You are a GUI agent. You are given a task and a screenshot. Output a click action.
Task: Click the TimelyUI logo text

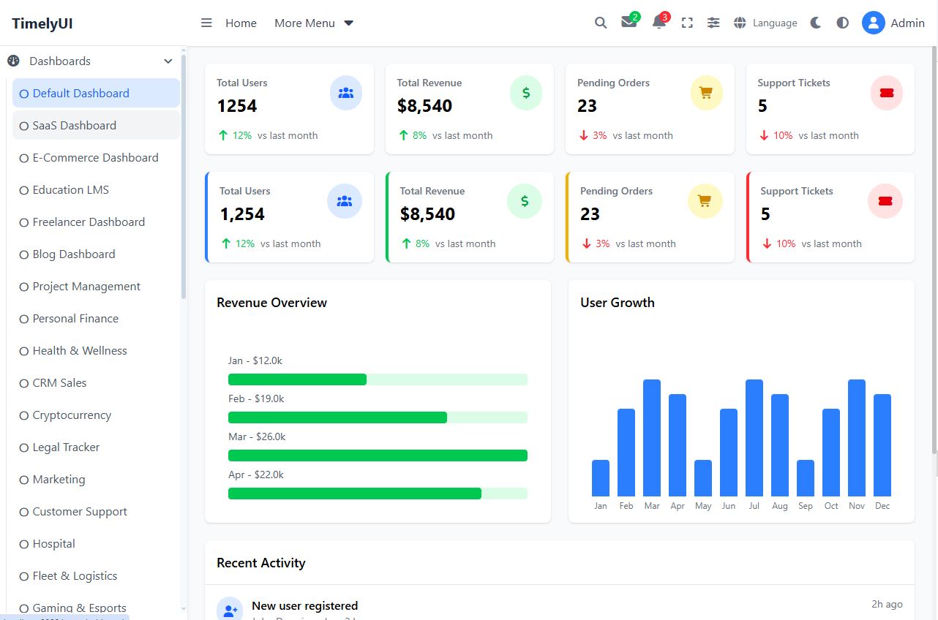click(x=42, y=23)
